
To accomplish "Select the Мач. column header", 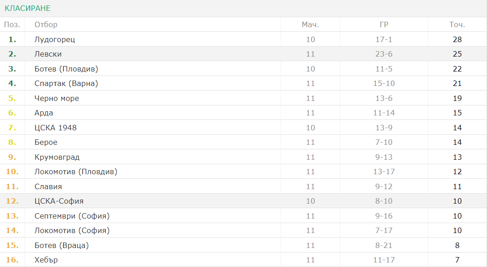I will [x=310, y=24].
